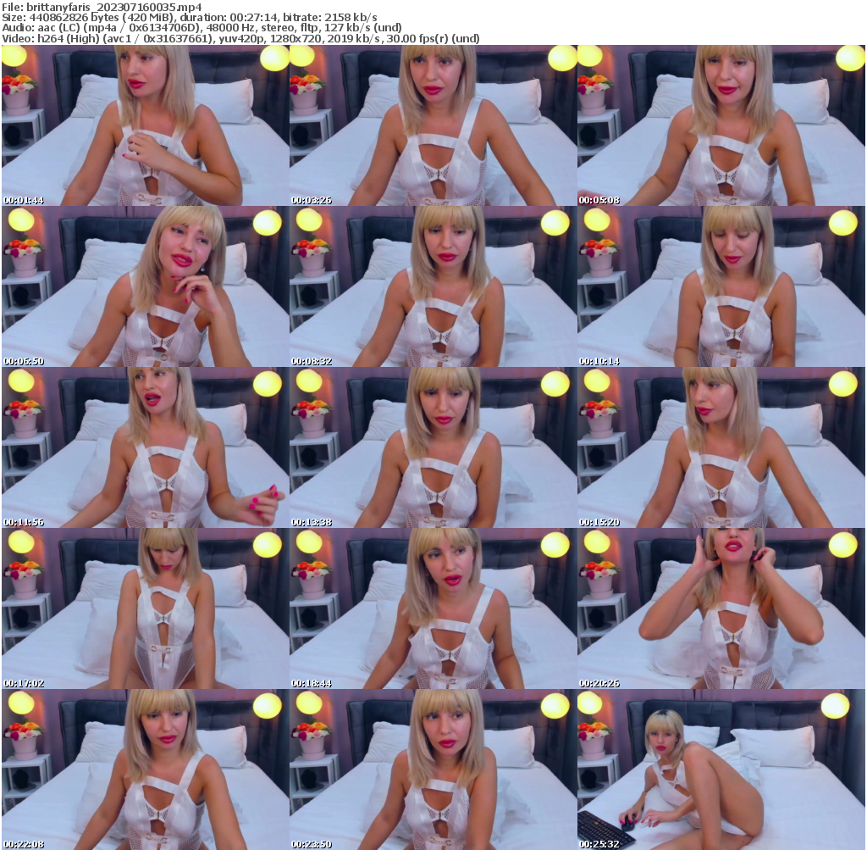The height and width of the screenshot is (850, 867).
Task: Click the 00:05:08 thumbnail in top row
Action: pyautogui.click(x=722, y=123)
